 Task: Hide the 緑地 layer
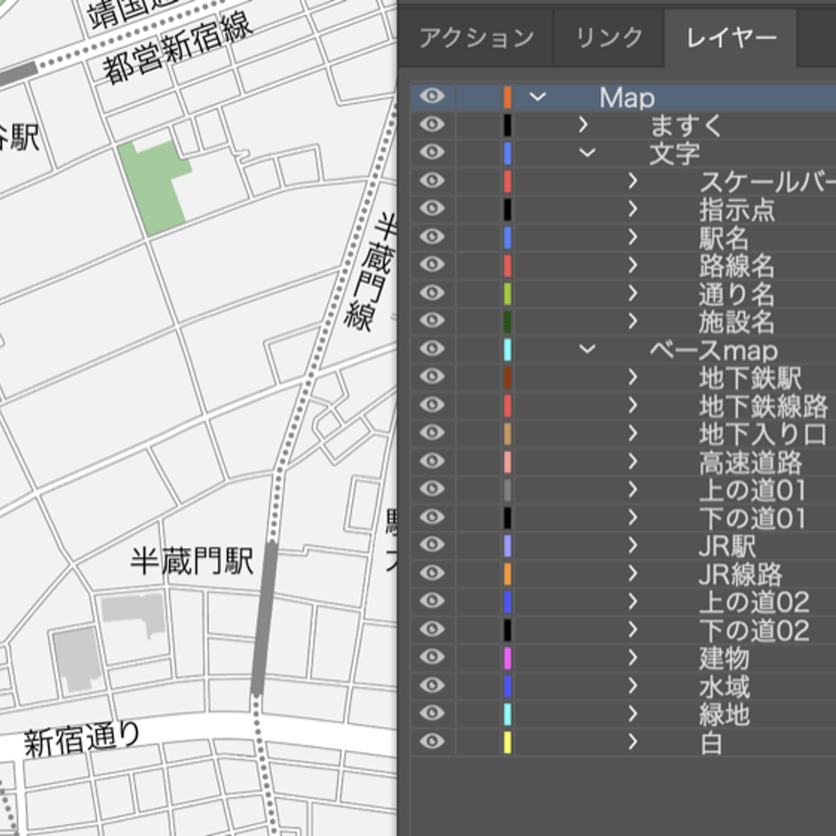coord(432,713)
